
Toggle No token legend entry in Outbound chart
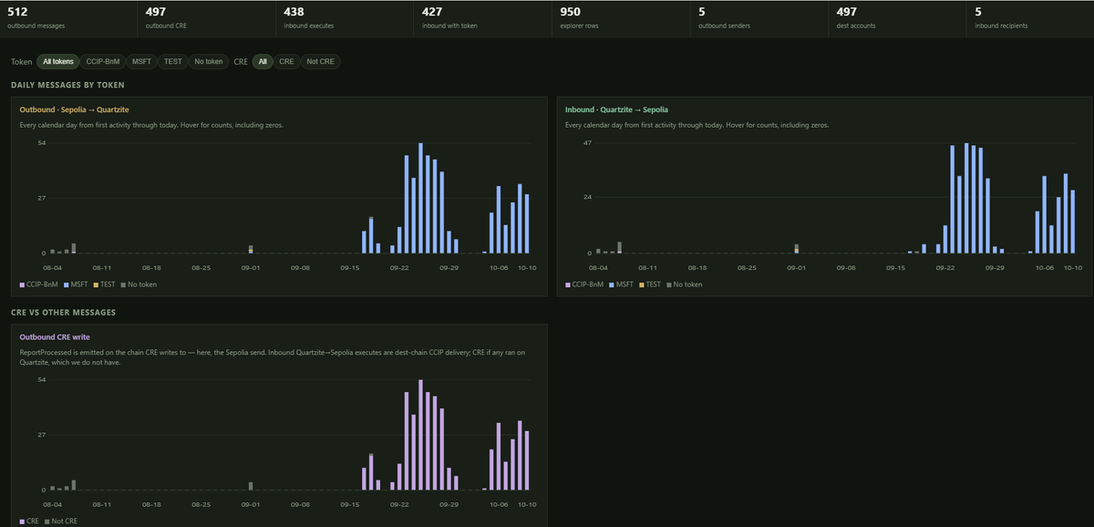click(x=139, y=284)
